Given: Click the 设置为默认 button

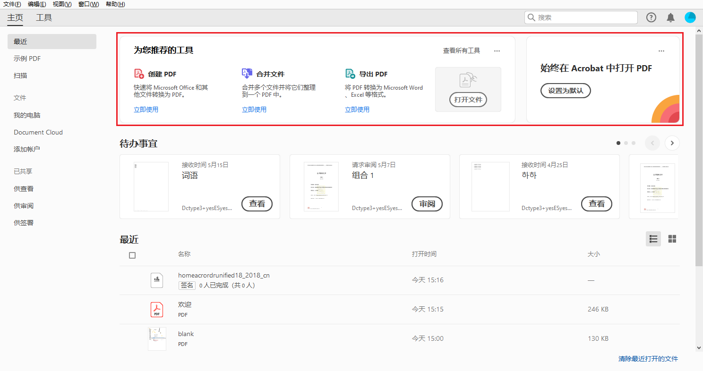Looking at the screenshot, I should [566, 91].
